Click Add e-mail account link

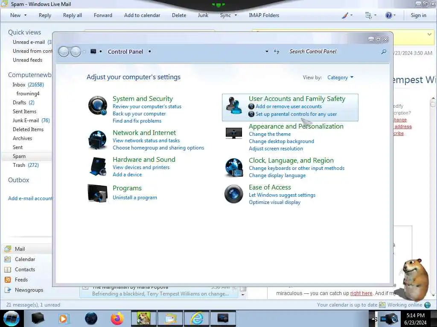[x=30, y=198]
